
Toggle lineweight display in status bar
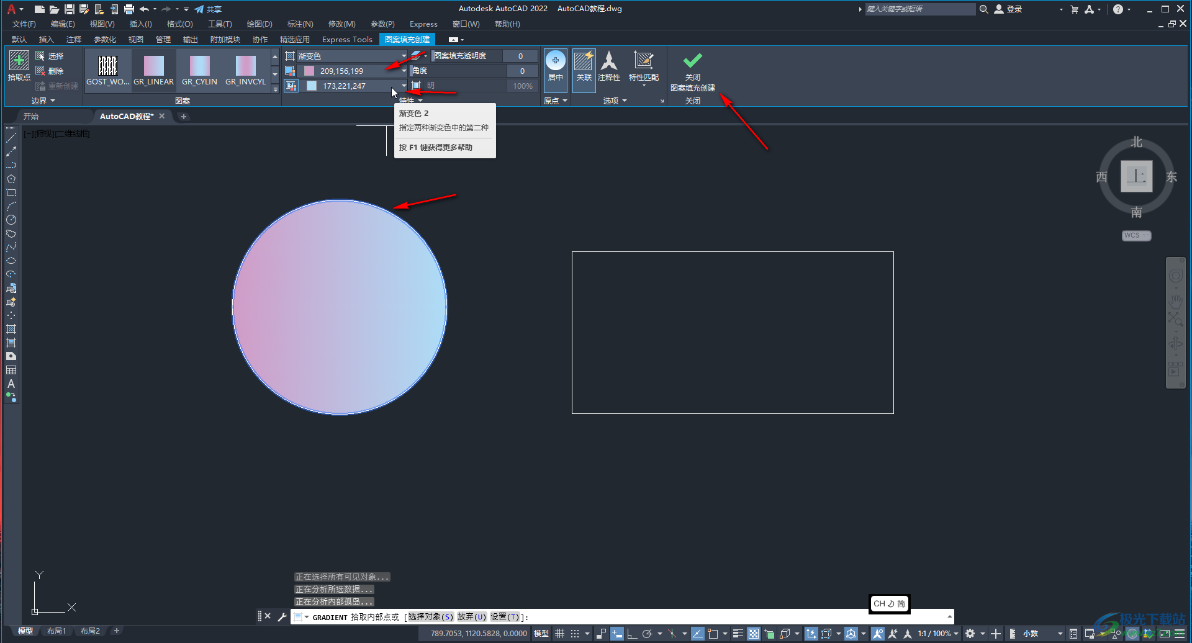point(738,634)
